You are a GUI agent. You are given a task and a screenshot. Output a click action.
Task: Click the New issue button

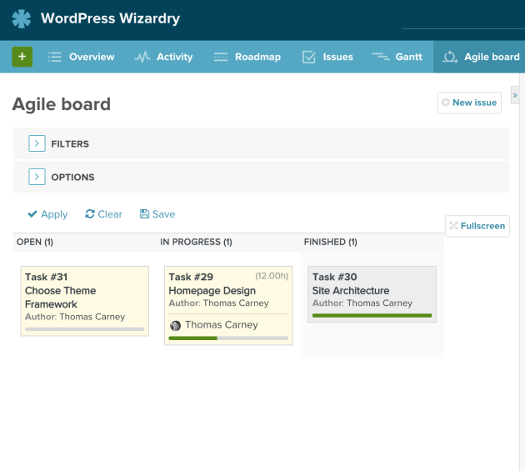[x=469, y=103]
